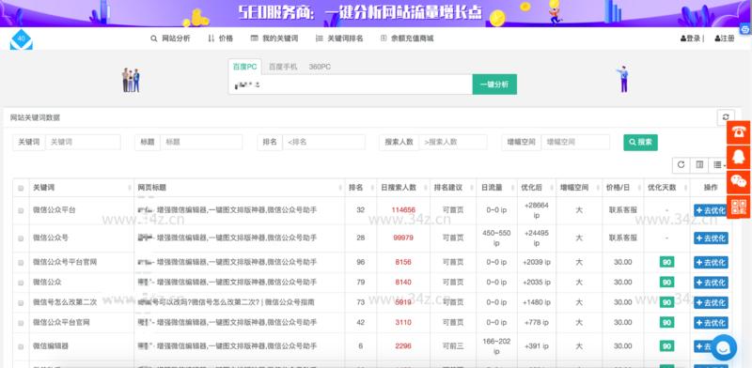Switch to the 百度PC tab
Screen dimensions: 752x368
245,67
